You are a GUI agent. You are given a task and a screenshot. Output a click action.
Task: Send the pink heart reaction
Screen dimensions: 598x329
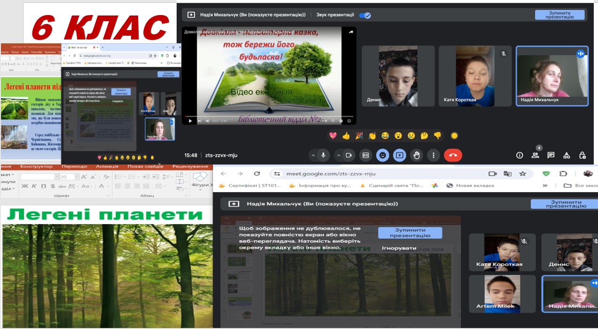tap(333, 136)
